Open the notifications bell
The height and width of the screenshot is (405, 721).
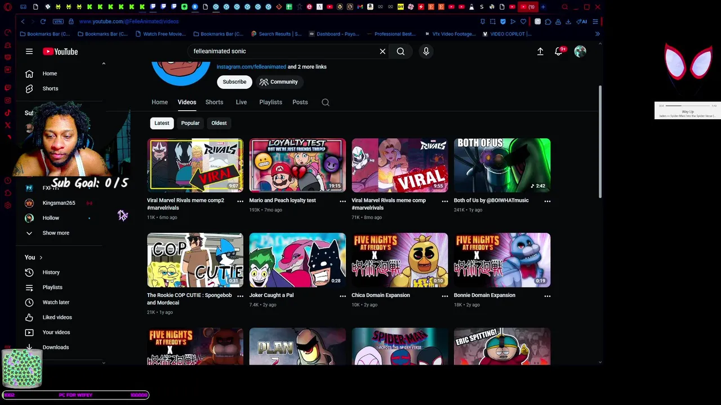coord(559,51)
